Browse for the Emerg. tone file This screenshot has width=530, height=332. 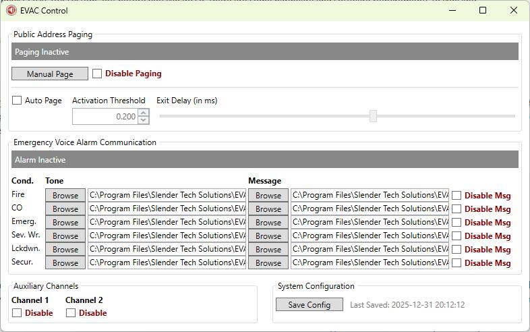[x=65, y=223]
